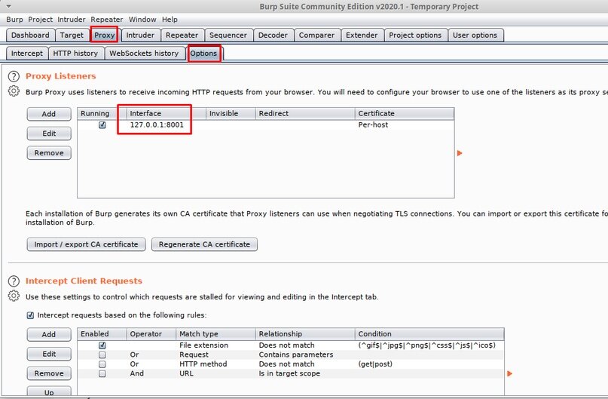This screenshot has height=399, width=608.
Task: Select the Proxy tab
Action: point(104,35)
